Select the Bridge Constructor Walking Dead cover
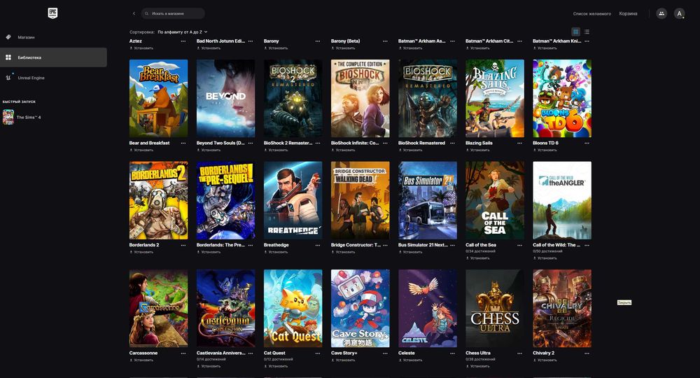The width and height of the screenshot is (700, 378). click(x=360, y=200)
